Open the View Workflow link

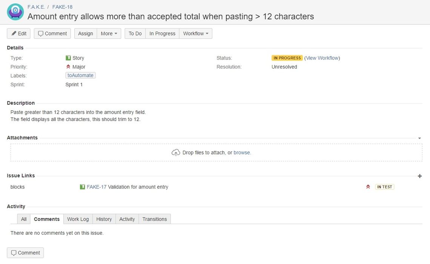(322, 58)
